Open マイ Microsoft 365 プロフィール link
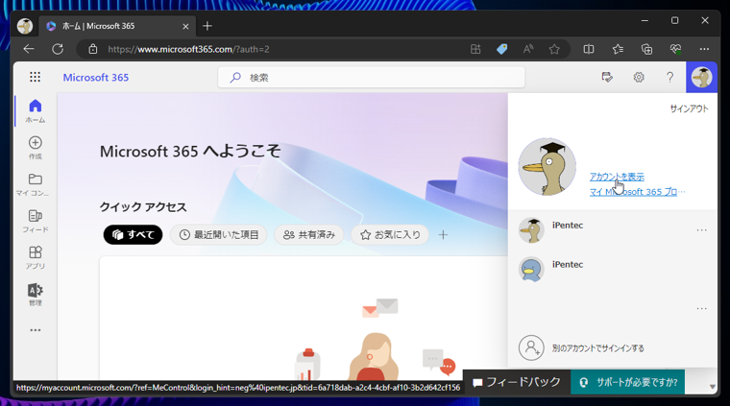 638,192
